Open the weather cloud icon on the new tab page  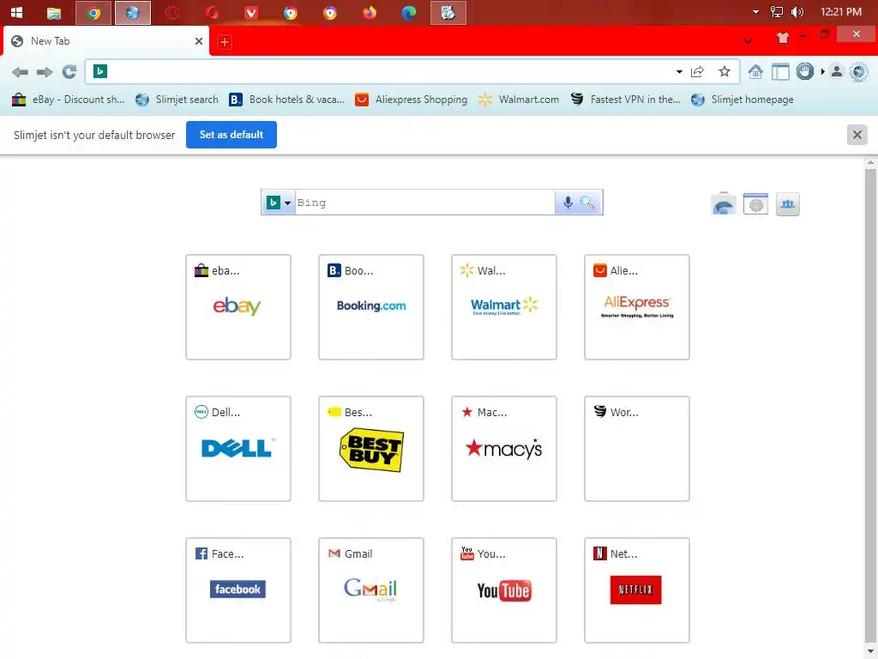point(724,204)
